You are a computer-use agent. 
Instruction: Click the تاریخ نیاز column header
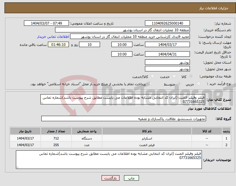pos(25,131)
